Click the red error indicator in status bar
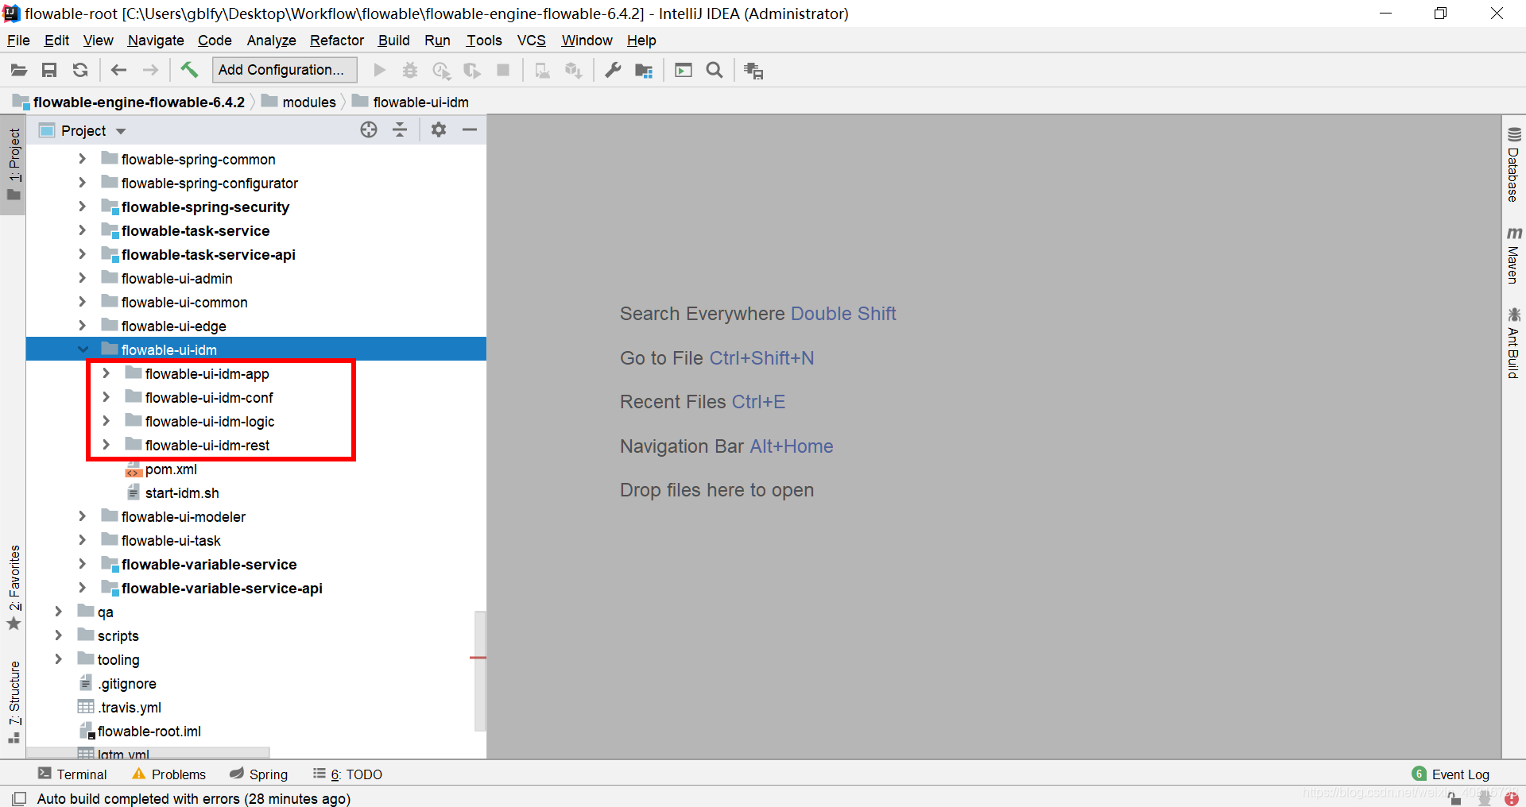 point(1512,799)
